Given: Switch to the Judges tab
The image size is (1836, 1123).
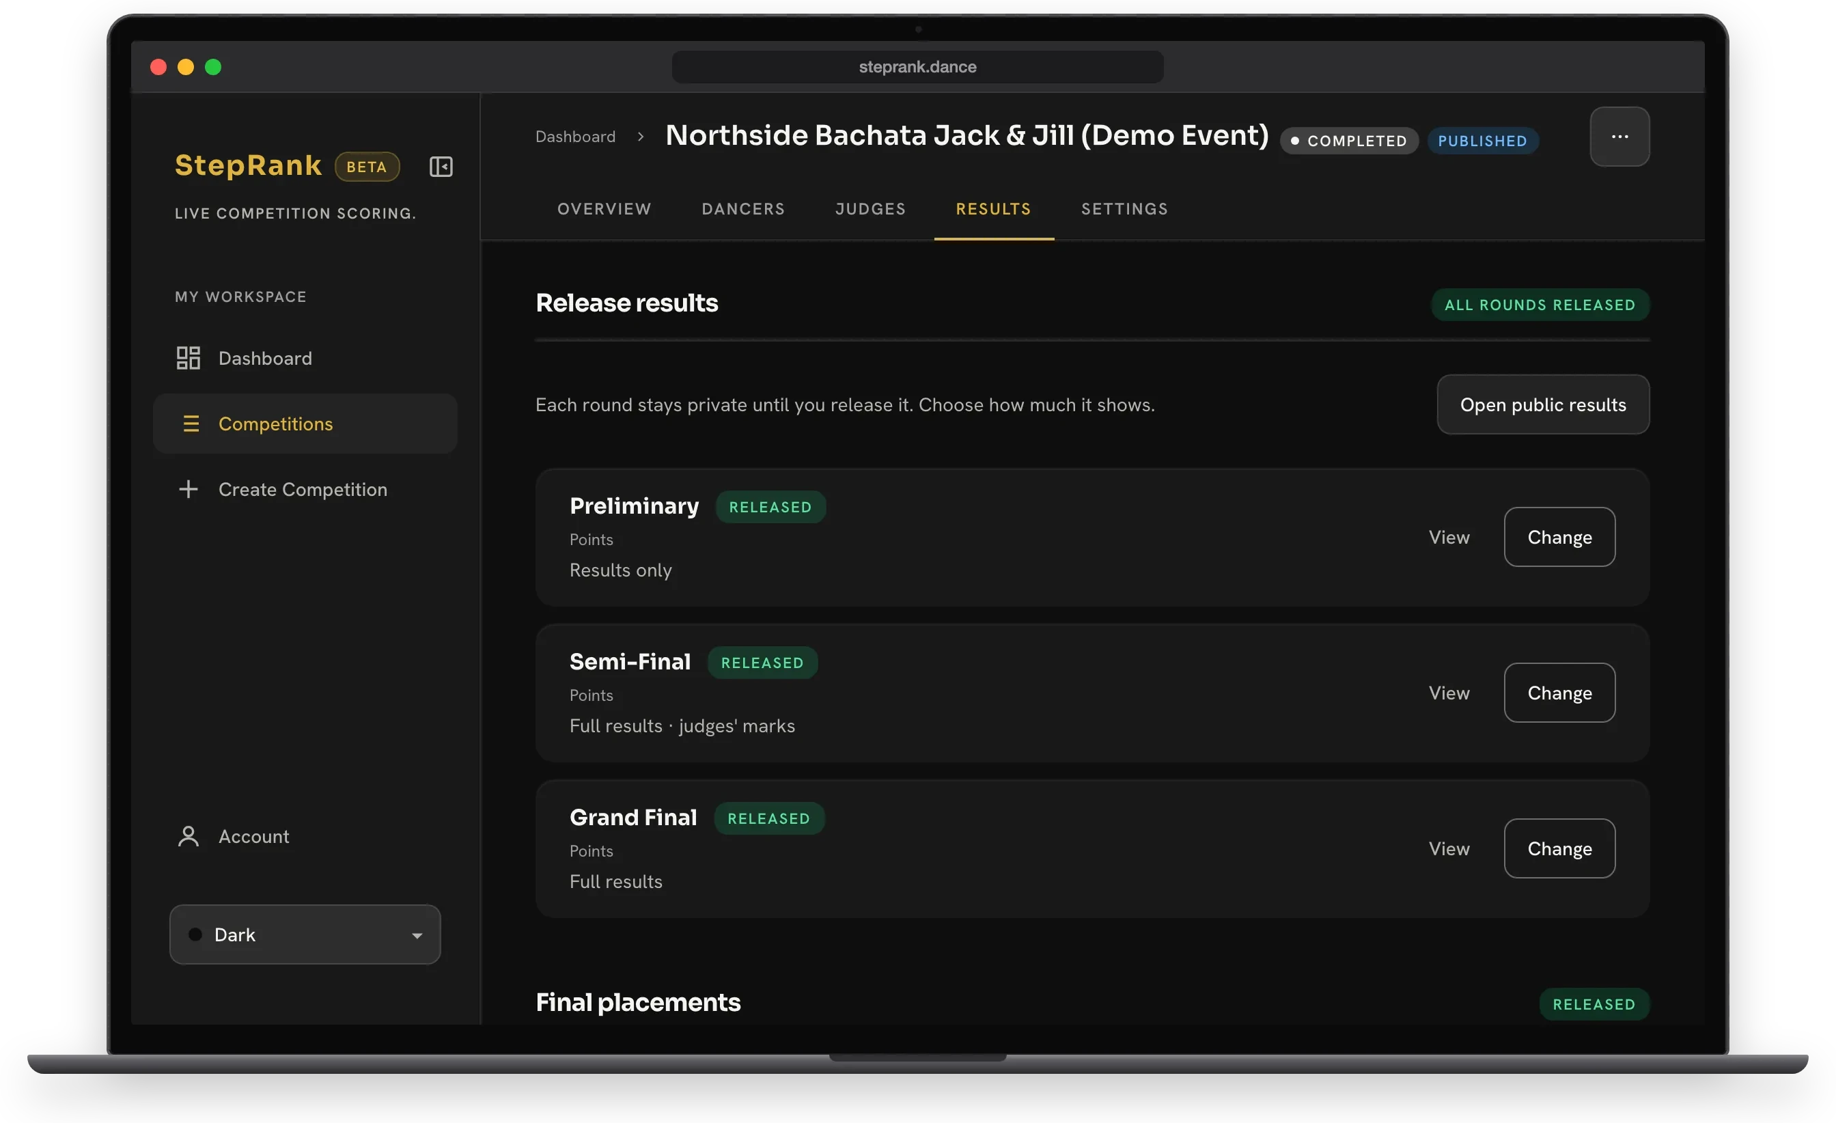Looking at the screenshot, I should pyautogui.click(x=870, y=208).
